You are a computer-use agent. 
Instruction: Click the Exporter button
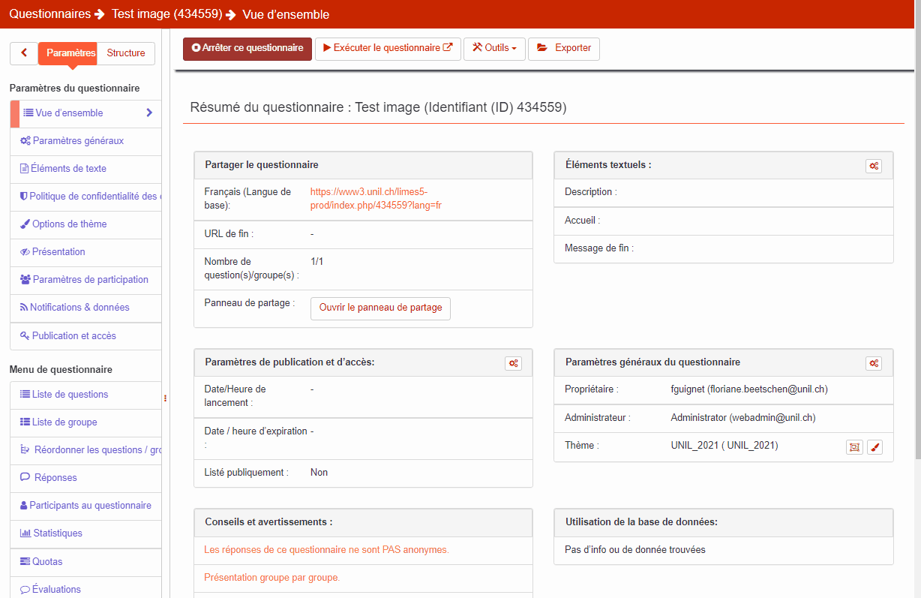click(564, 48)
